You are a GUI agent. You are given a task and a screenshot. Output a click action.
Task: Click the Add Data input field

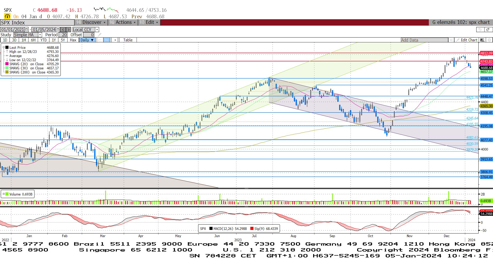(424, 40)
